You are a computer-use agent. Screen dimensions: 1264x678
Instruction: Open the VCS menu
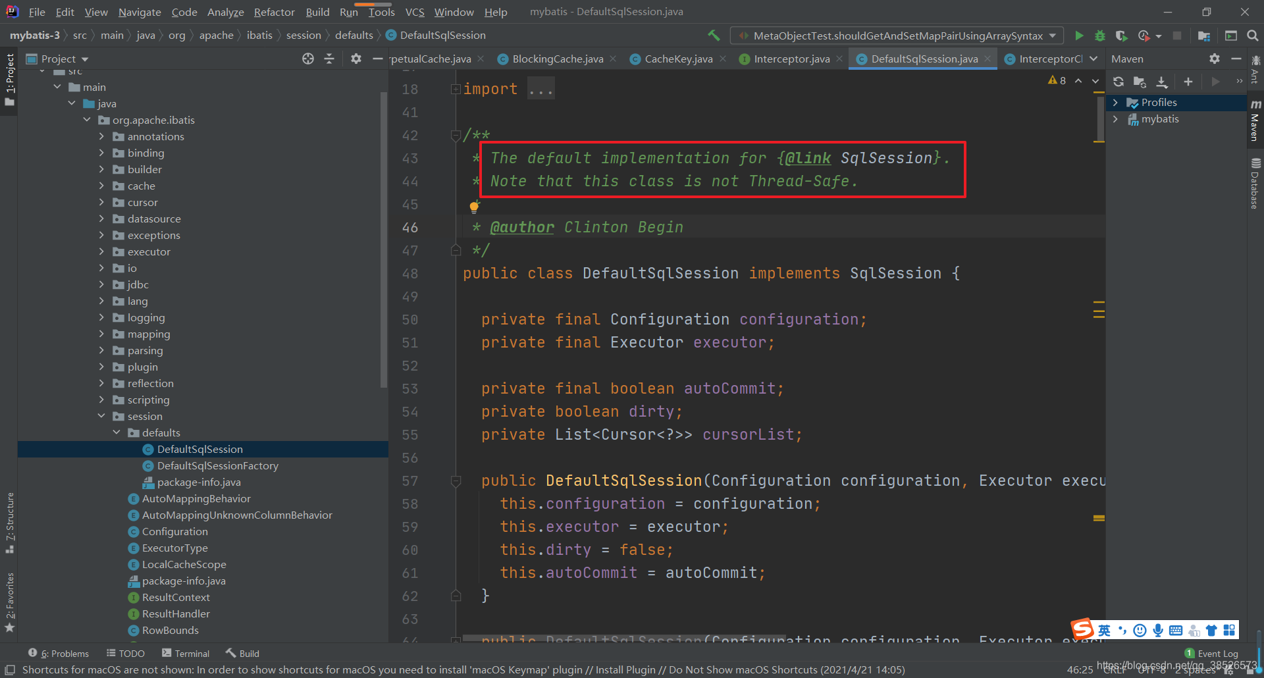click(415, 12)
